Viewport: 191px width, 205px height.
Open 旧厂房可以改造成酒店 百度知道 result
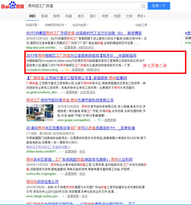tap(81, 128)
